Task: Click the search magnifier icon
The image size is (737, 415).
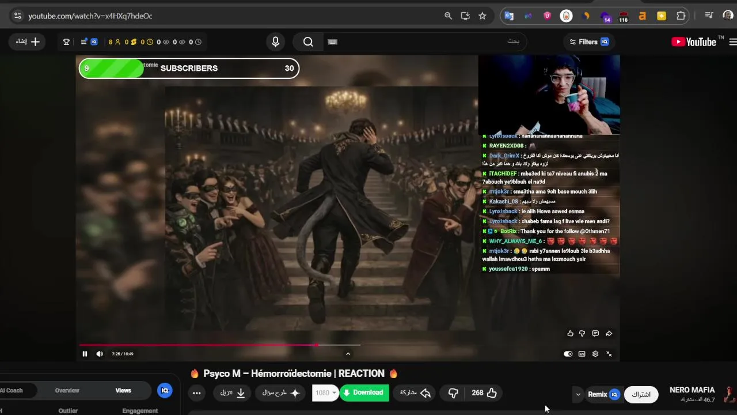Action: point(308,41)
